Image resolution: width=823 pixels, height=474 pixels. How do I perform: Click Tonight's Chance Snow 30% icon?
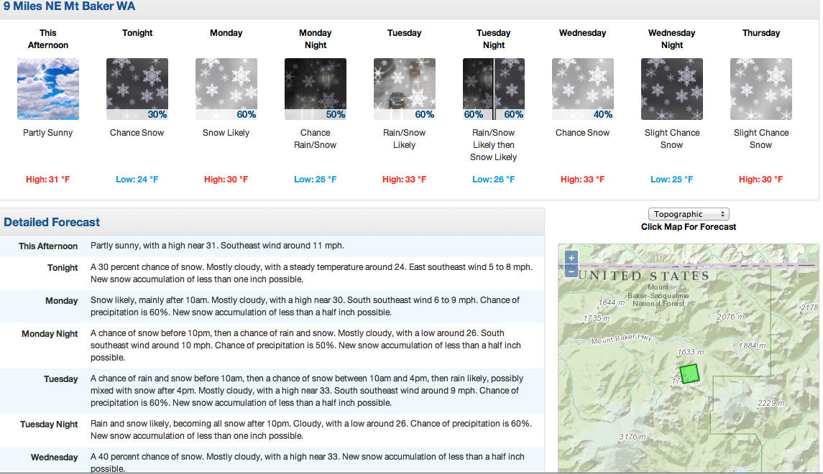click(x=137, y=89)
